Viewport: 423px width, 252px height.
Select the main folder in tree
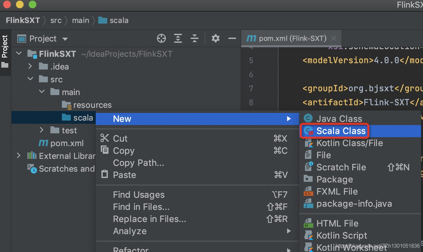(65, 92)
